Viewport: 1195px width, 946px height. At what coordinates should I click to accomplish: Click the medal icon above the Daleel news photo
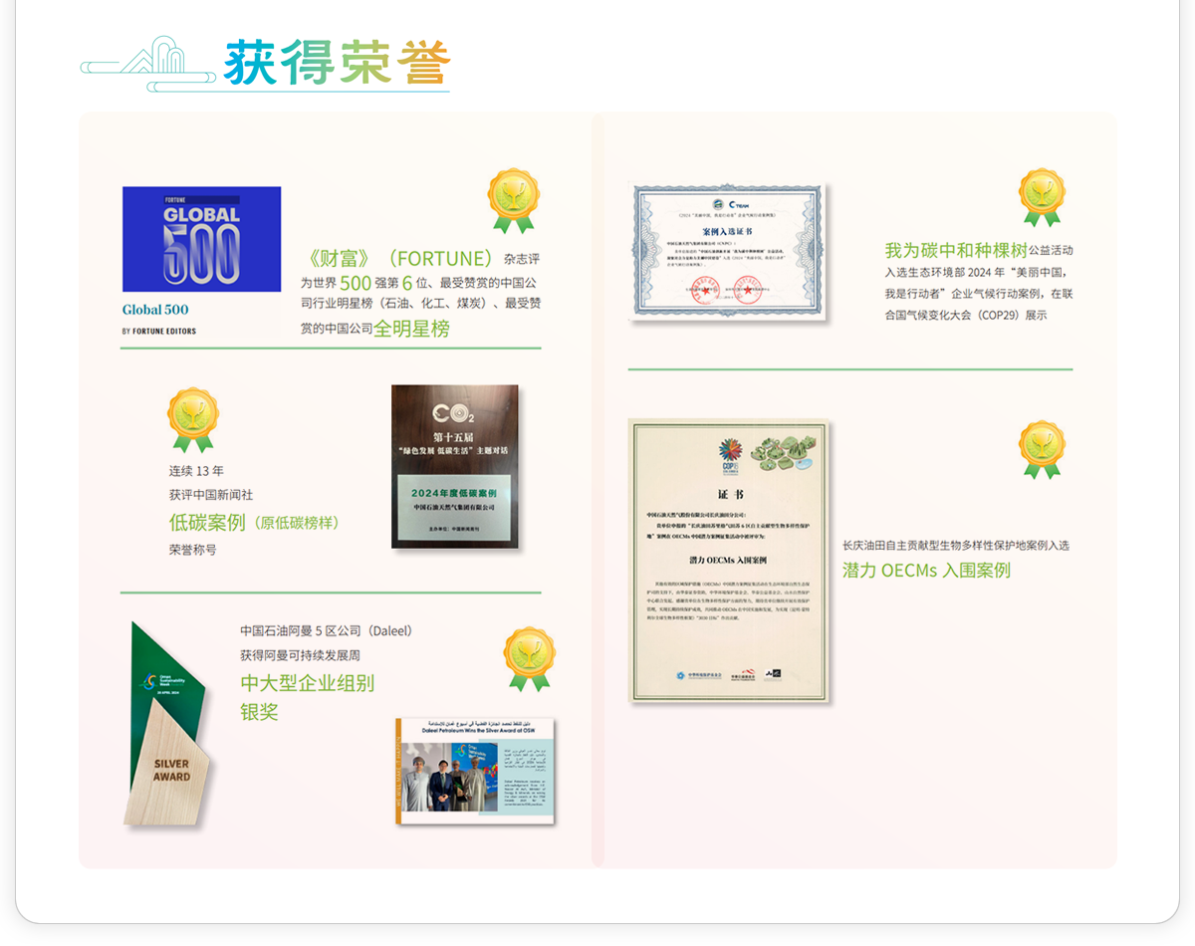(x=529, y=658)
